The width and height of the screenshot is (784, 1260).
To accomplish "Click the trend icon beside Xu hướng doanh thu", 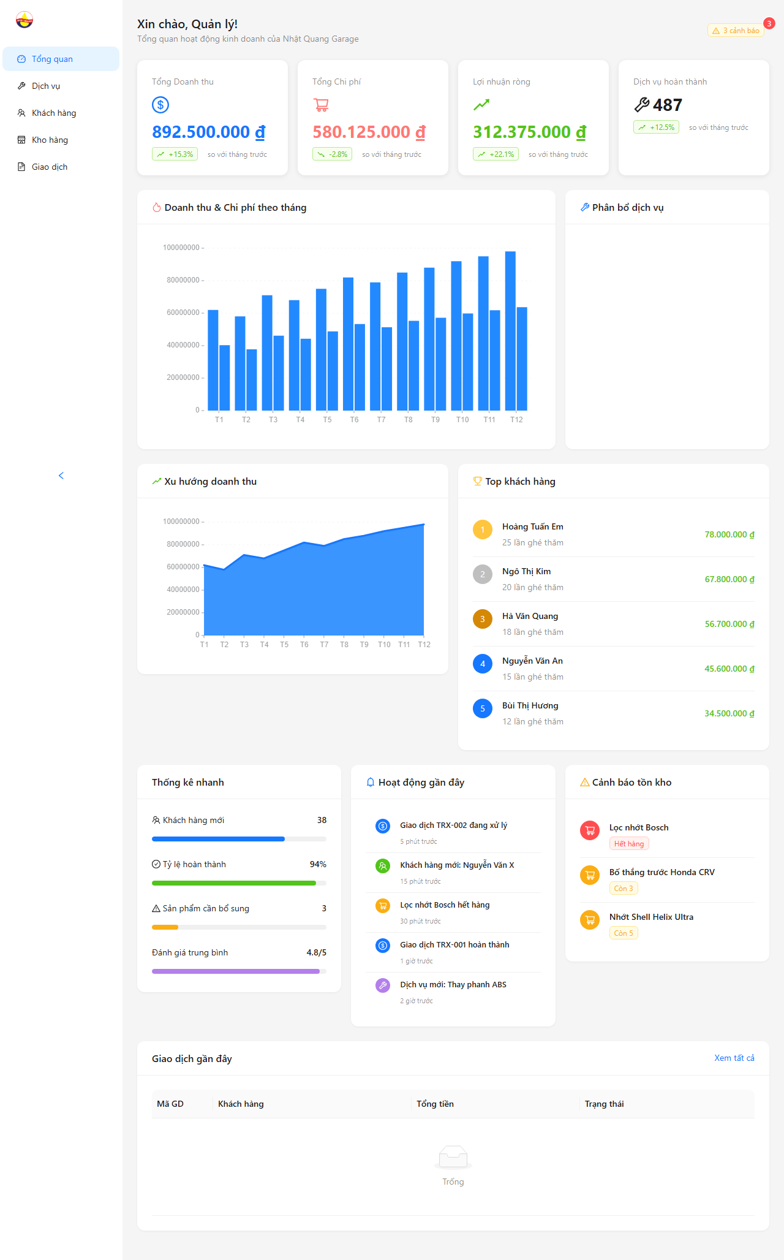I will (157, 482).
